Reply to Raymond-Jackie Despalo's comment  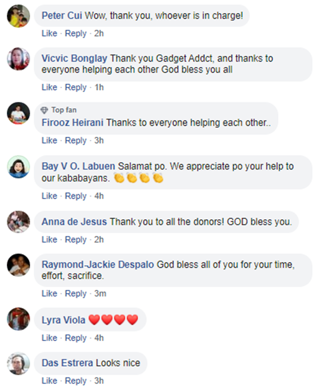76,293
